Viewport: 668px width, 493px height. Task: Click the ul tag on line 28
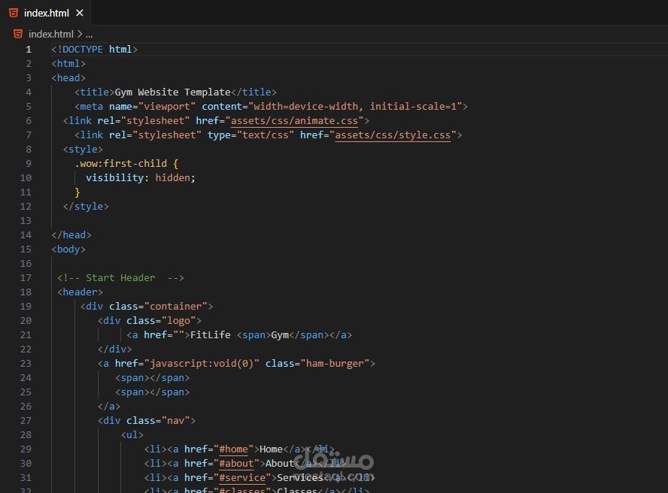click(x=132, y=434)
